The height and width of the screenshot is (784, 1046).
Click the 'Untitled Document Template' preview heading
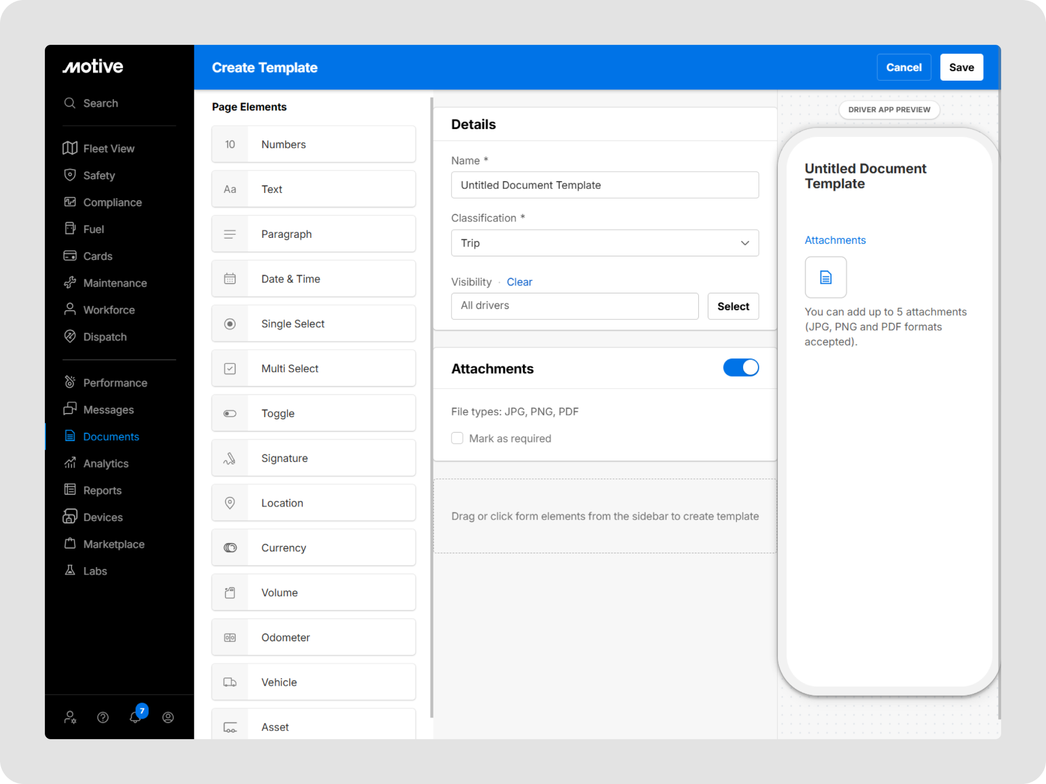point(865,176)
